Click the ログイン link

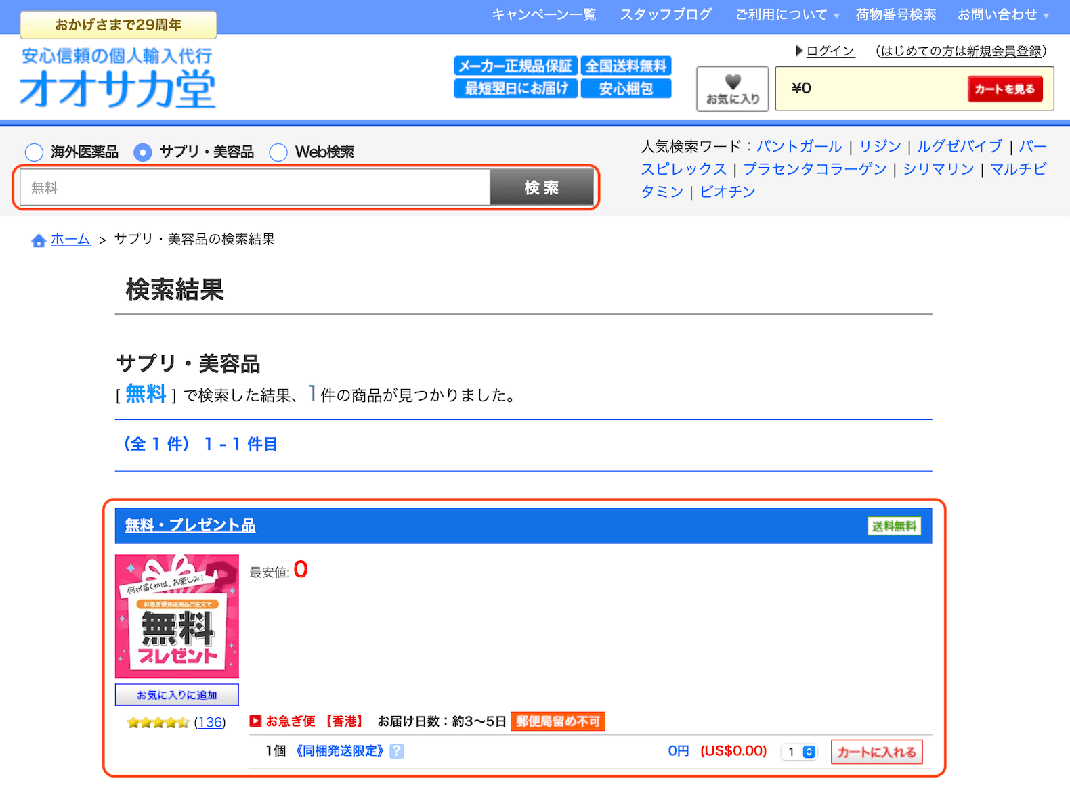(830, 51)
